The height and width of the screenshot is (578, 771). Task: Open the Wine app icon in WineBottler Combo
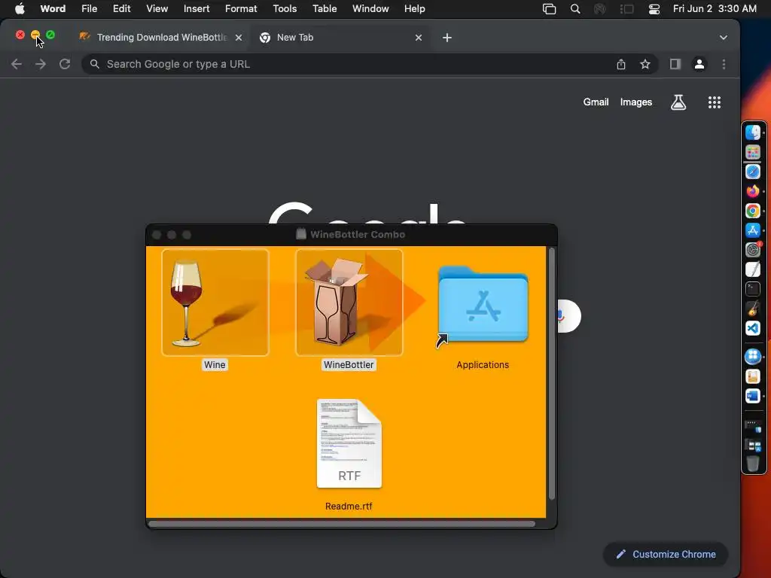[x=215, y=303]
